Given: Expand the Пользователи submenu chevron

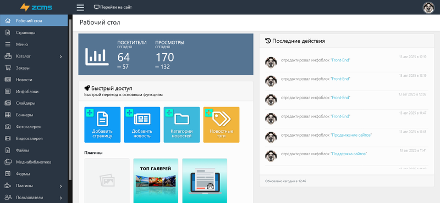Looking at the screenshot, I should [61, 198].
